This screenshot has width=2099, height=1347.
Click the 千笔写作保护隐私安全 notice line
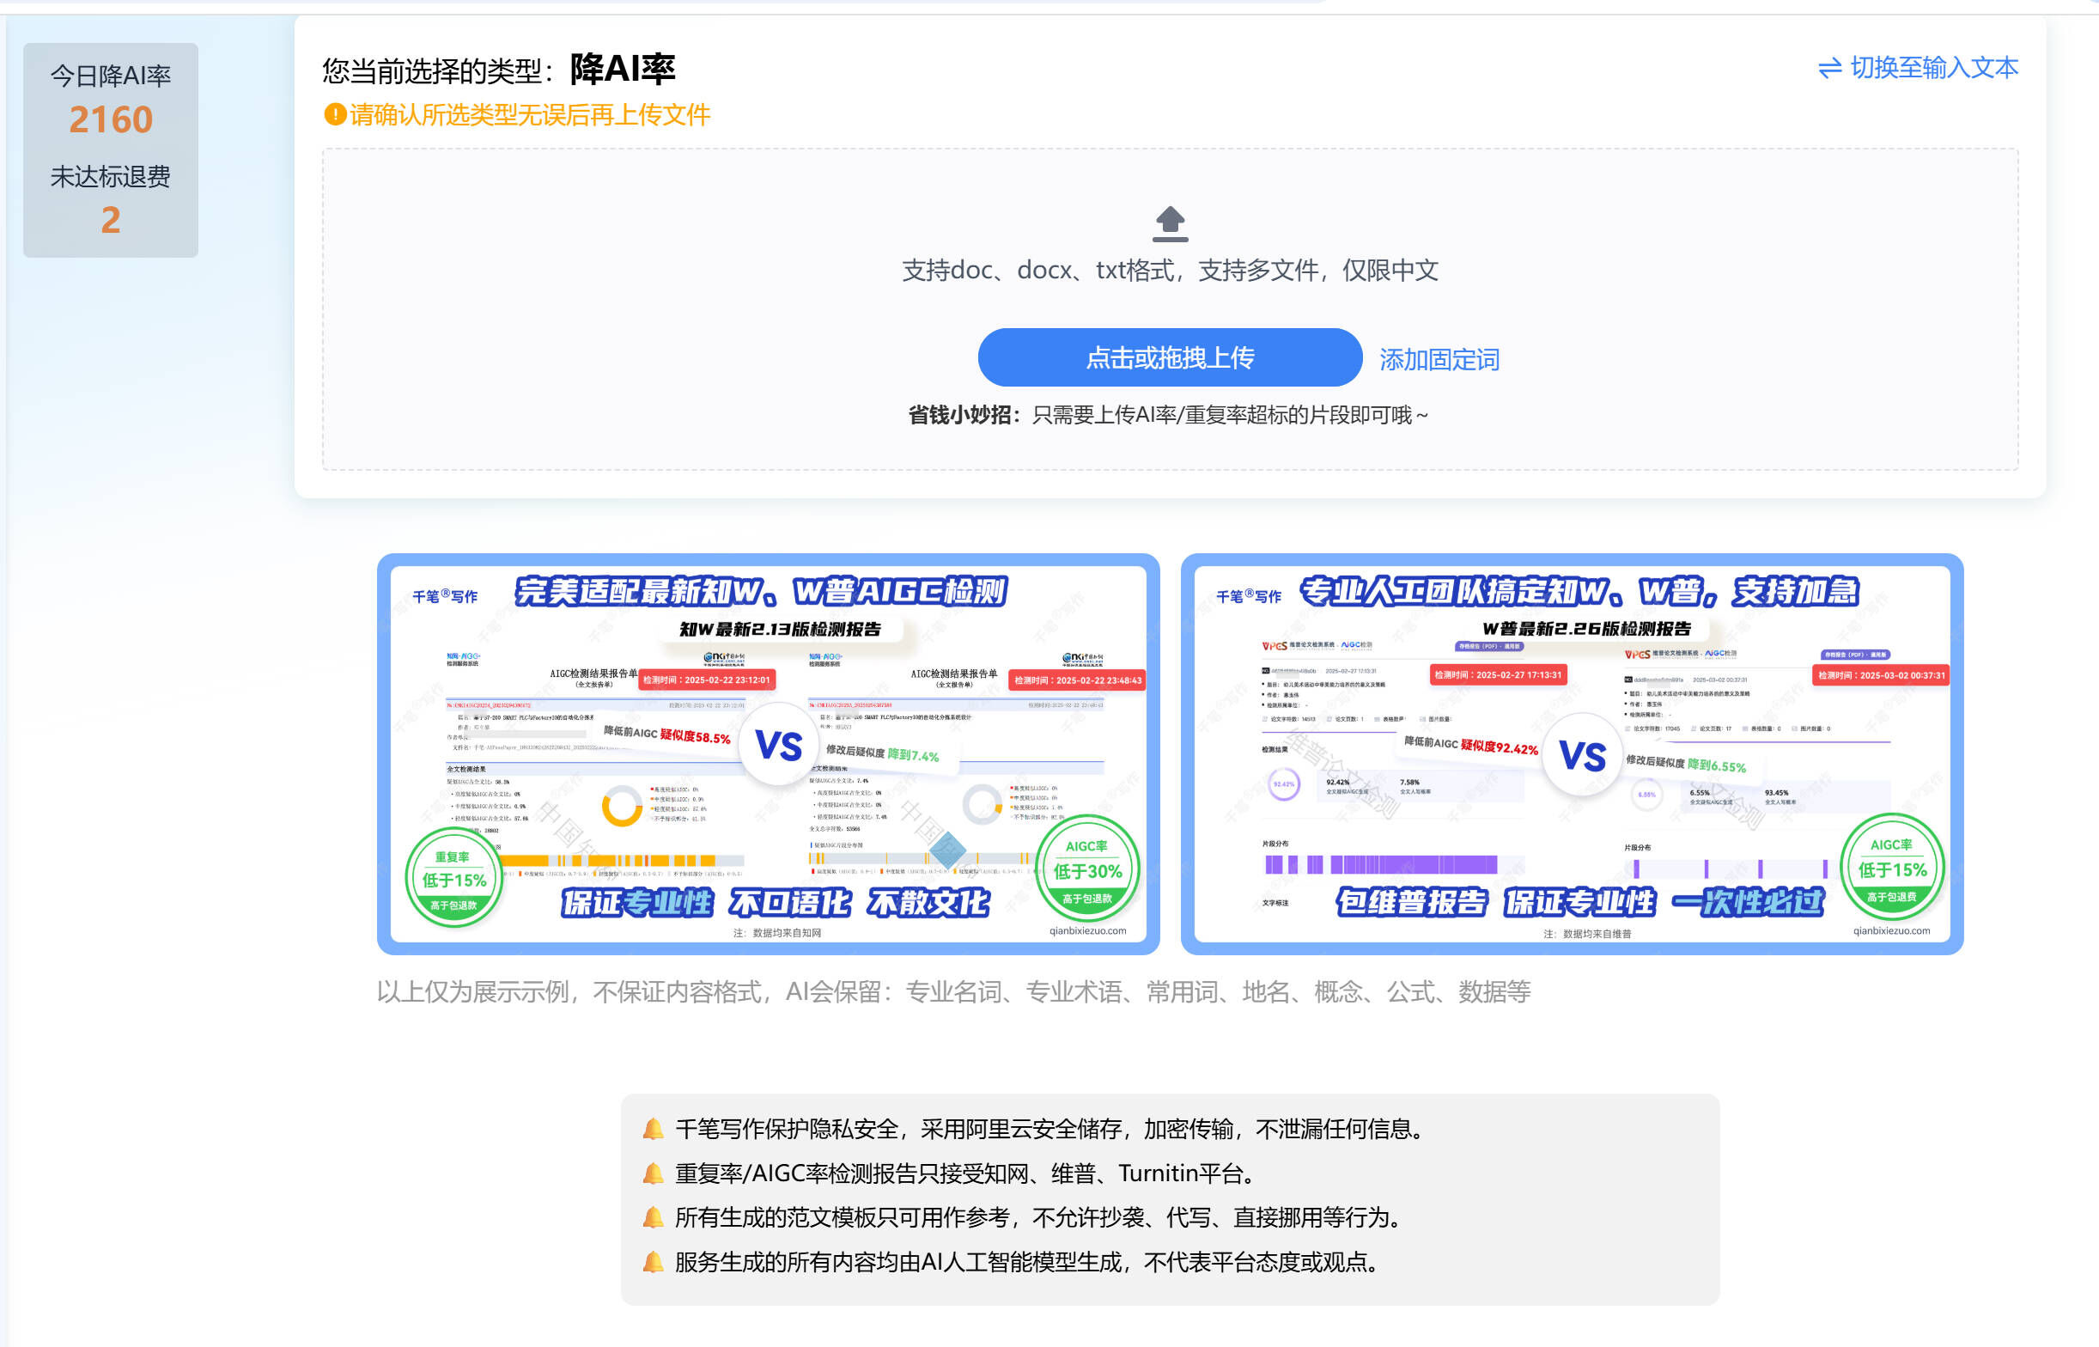pos(1053,1129)
